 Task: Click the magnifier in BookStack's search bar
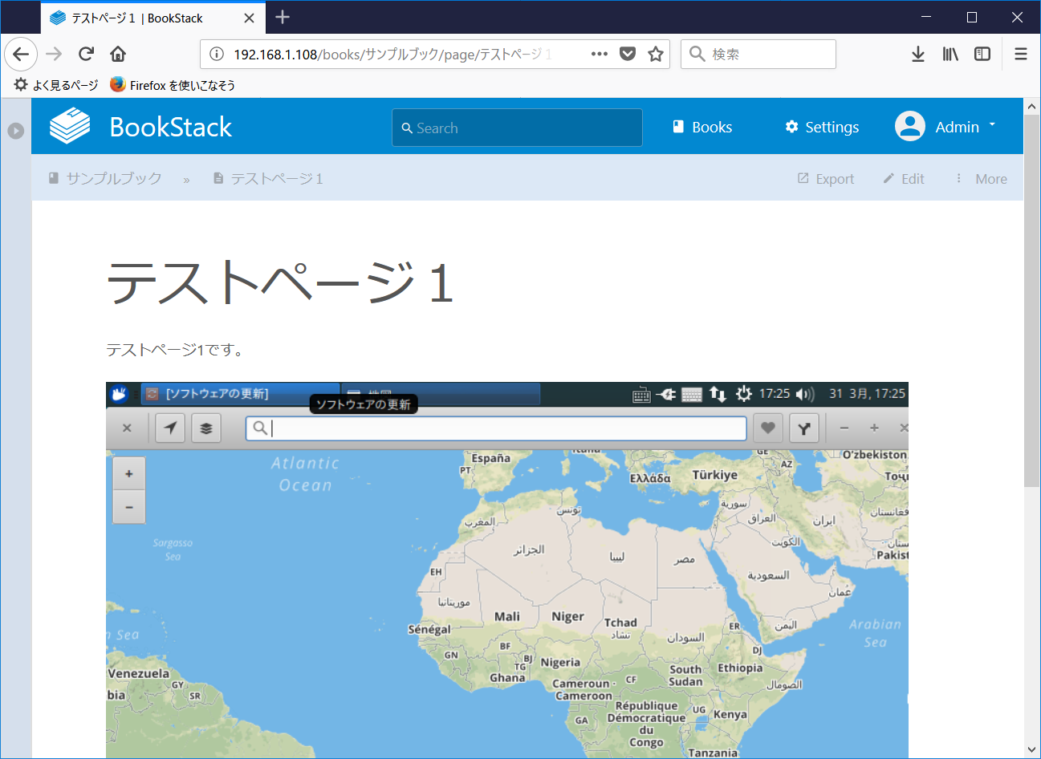point(407,128)
